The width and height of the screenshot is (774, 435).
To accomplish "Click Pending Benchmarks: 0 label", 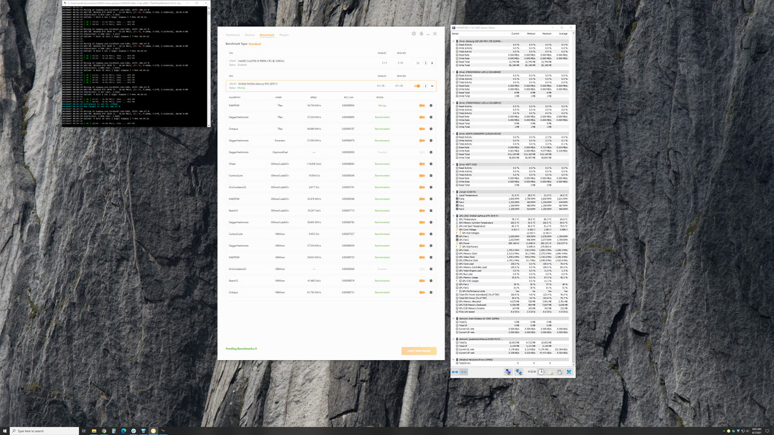I will [241, 349].
